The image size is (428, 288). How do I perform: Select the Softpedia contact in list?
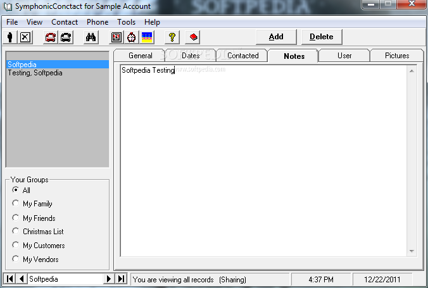pos(58,65)
